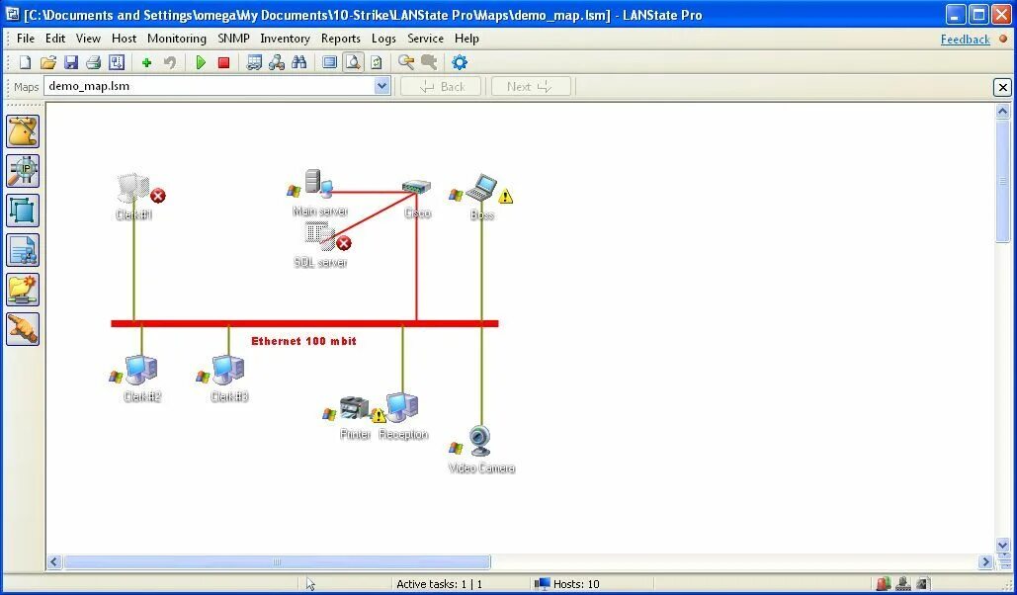Click the Next navigation button
This screenshot has height=595, width=1017.
click(531, 86)
